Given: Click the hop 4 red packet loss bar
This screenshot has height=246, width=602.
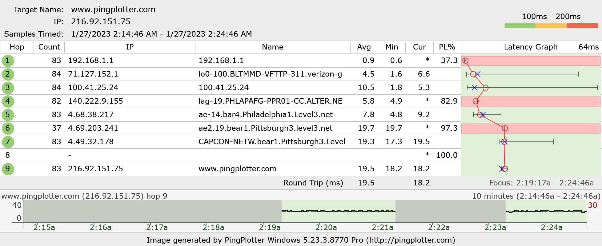Looking at the screenshot, I should (x=531, y=101).
